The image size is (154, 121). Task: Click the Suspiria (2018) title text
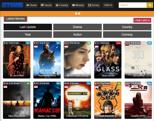coord(138,116)
